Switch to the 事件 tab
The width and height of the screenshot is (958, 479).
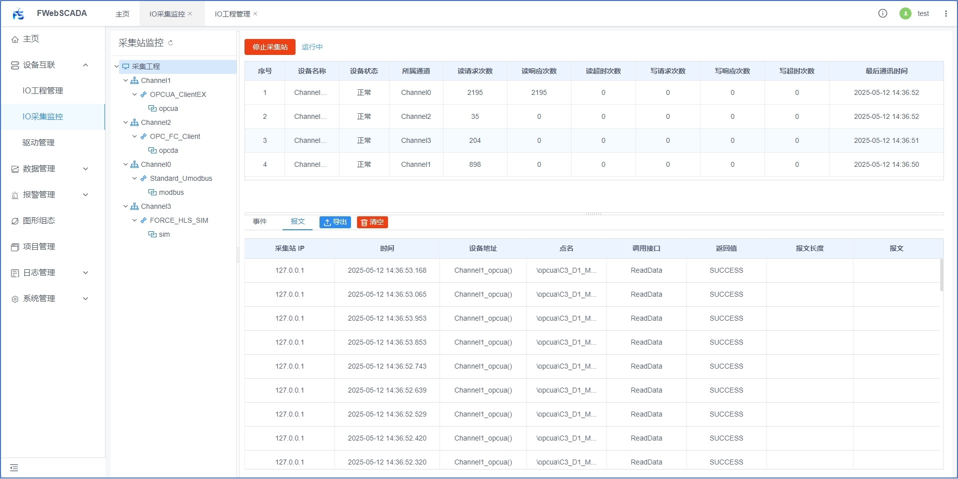coord(259,222)
